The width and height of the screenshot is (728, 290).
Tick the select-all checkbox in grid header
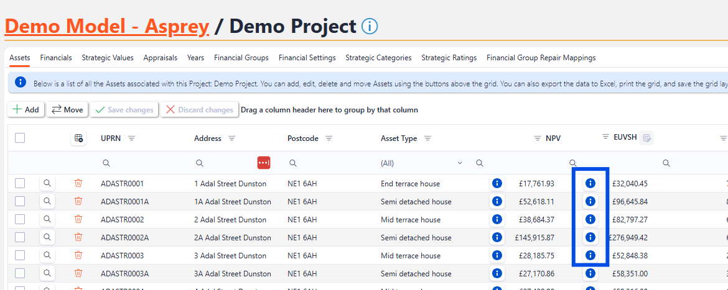(20, 138)
